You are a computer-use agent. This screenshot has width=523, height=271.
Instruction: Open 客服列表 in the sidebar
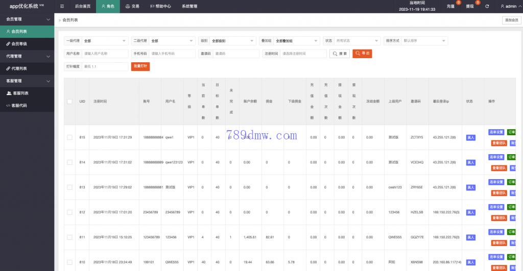[20, 93]
